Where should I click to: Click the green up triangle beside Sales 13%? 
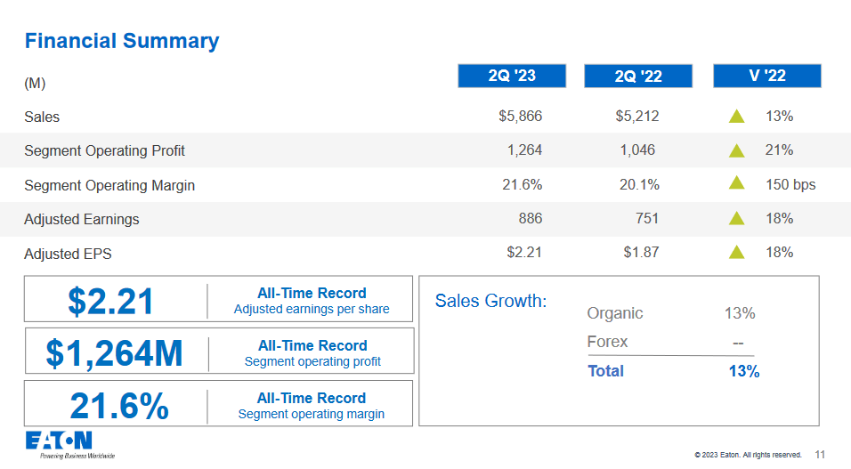point(736,117)
